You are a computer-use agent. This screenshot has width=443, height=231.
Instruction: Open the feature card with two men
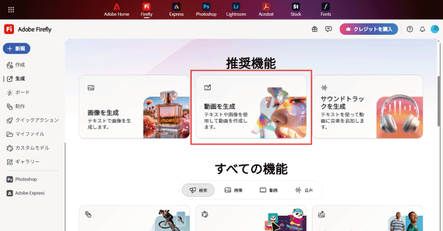(367, 218)
